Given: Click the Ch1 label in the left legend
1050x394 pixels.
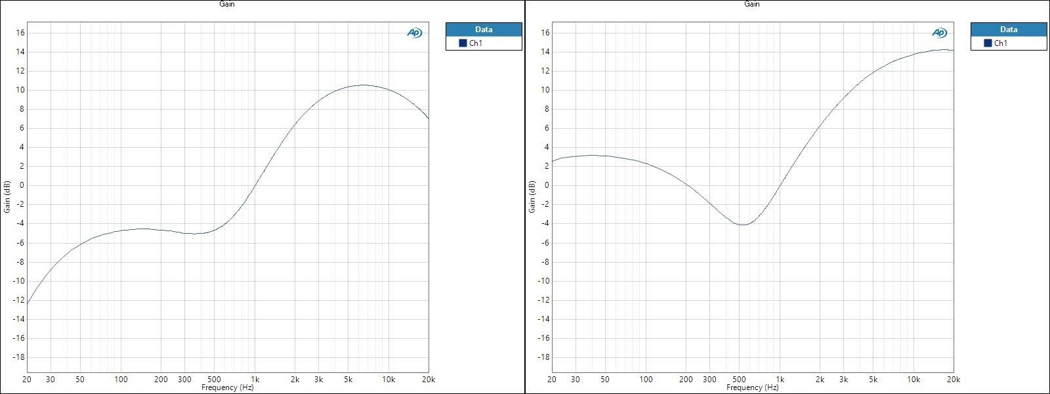Looking at the screenshot, I should (476, 43).
